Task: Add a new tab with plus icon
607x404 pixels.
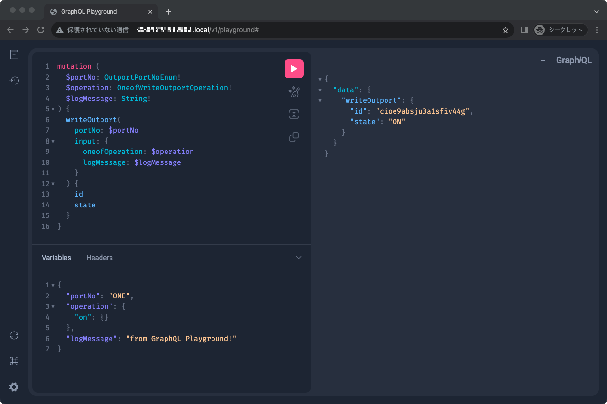Action: click(543, 60)
